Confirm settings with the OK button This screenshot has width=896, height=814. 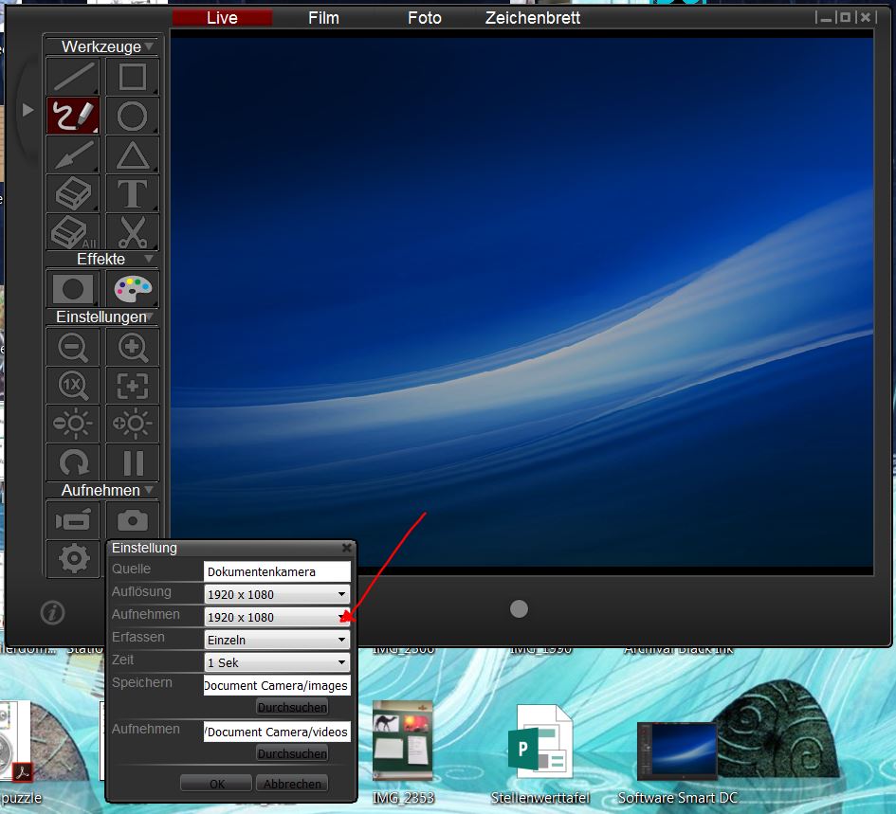tap(216, 784)
